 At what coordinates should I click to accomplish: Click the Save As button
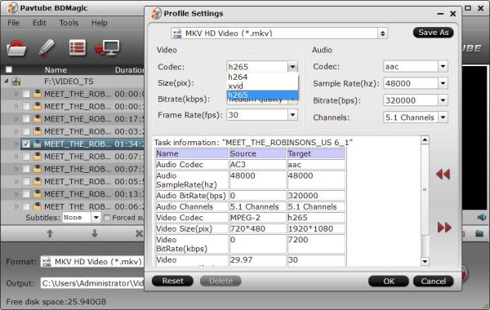[433, 33]
